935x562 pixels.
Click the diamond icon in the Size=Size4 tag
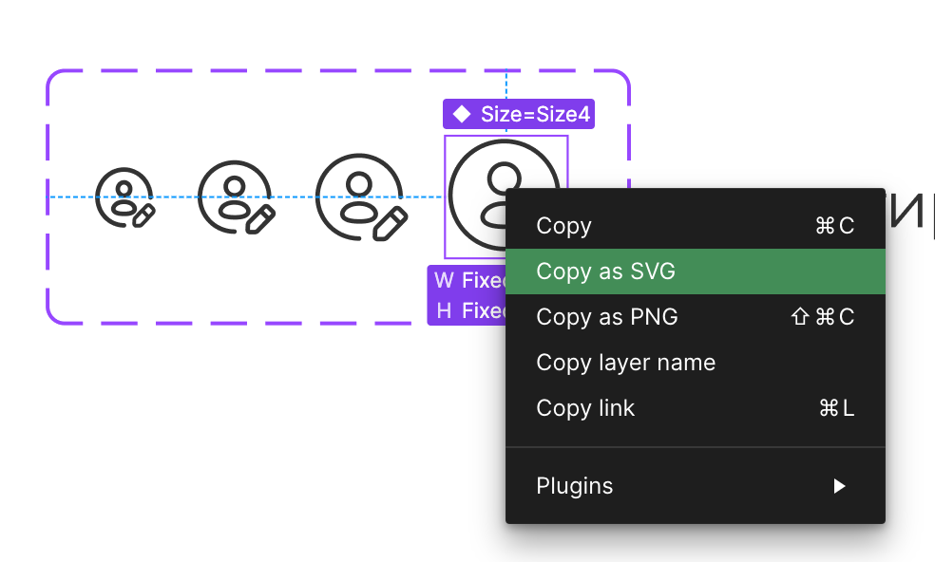pos(462,115)
